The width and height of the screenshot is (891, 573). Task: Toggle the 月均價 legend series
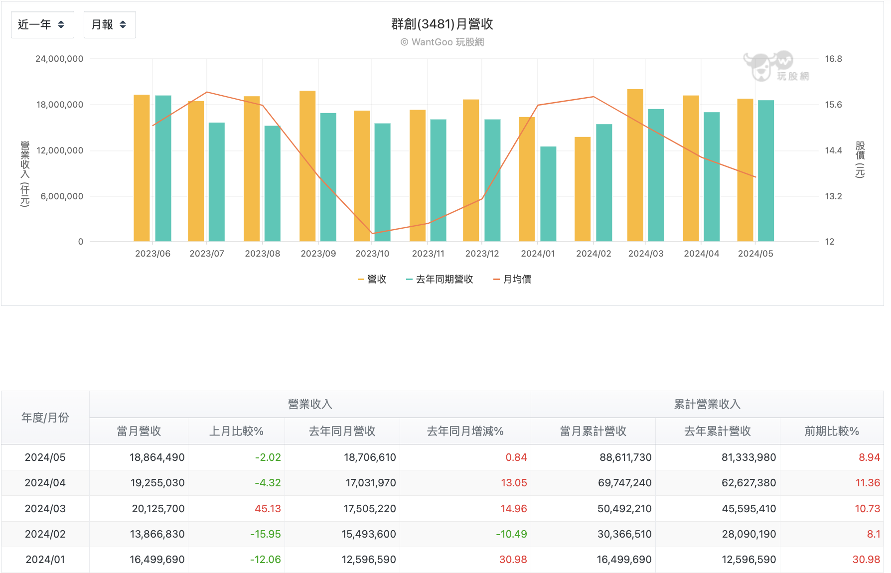[512, 279]
